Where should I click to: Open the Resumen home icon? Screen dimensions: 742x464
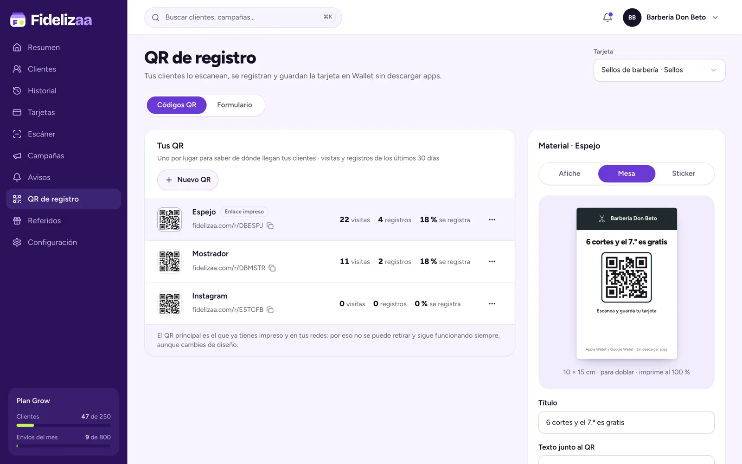[x=17, y=47]
